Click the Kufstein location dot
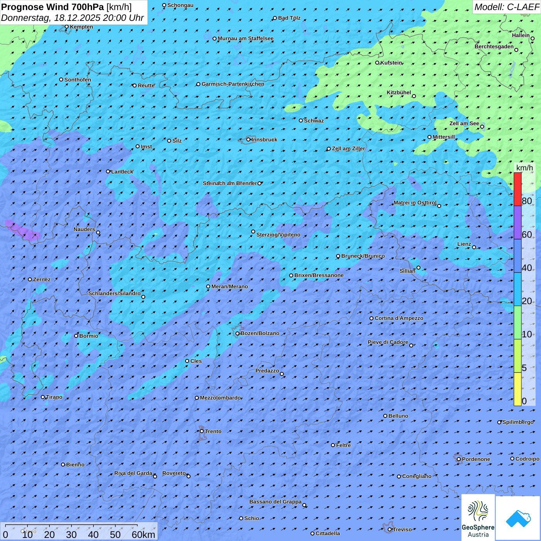This screenshot has width=541, height=541. pyautogui.click(x=378, y=63)
